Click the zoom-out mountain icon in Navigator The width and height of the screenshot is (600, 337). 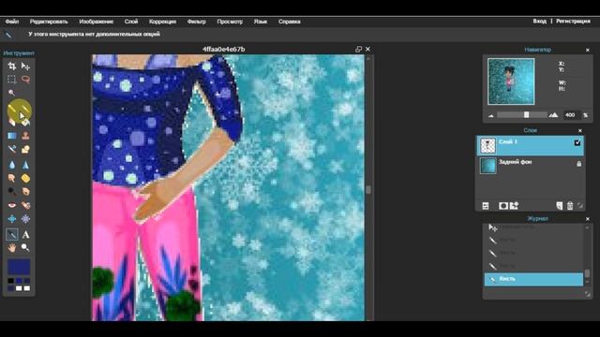pos(491,115)
